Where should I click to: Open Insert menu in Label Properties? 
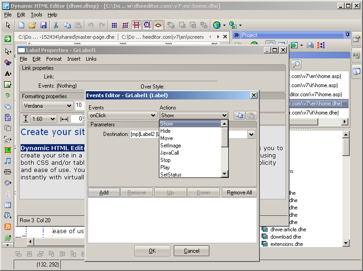[x=74, y=59]
